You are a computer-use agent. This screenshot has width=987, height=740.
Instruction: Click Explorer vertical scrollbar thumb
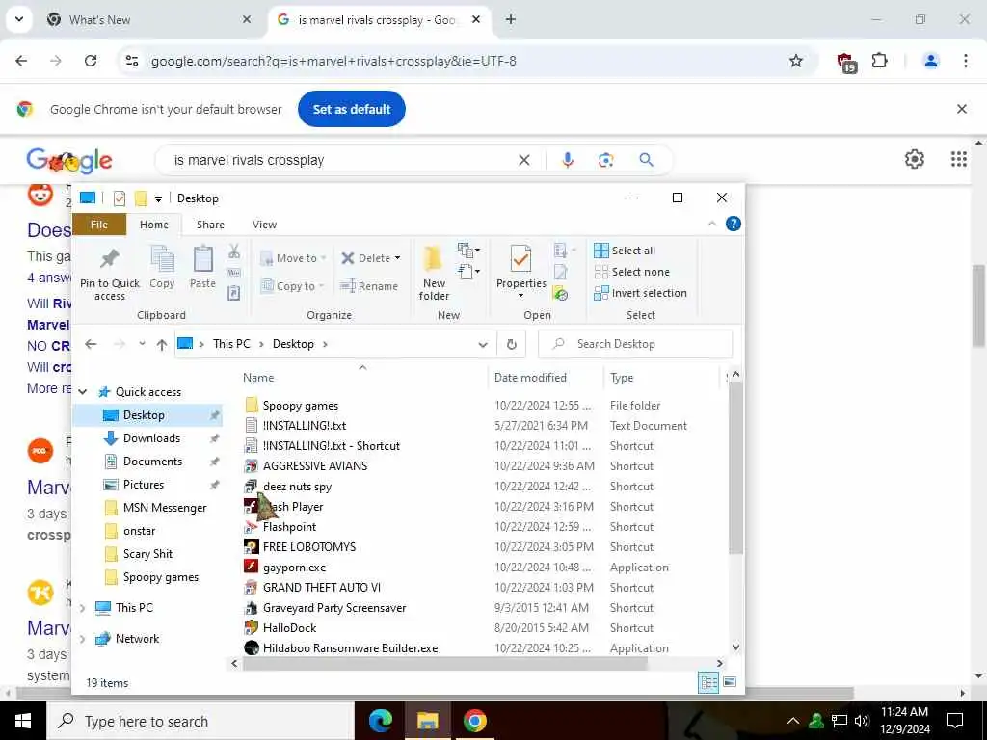(x=735, y=467)
